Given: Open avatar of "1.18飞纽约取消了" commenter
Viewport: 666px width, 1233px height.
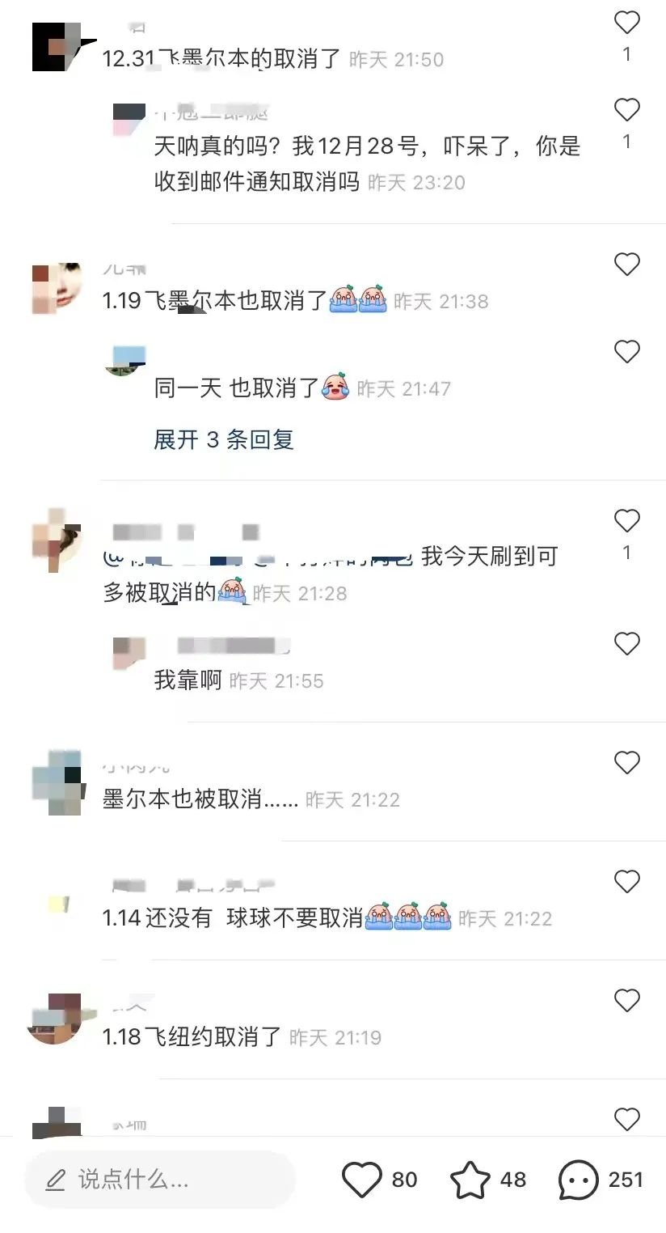Looking at the screenshot, I should [x=57, y=1019].
